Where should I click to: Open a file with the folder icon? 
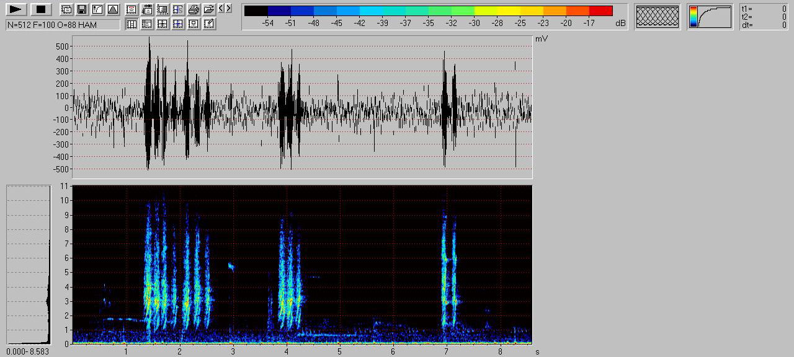point(209,9)
